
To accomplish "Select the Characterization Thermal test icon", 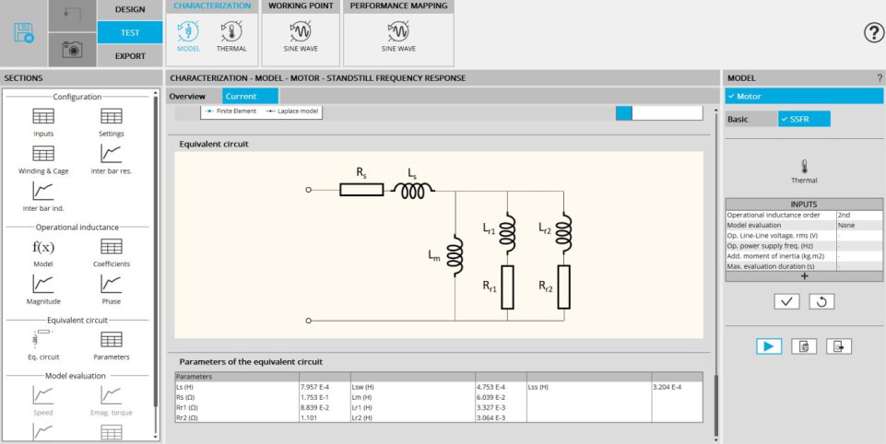I will tap(231, 34).
